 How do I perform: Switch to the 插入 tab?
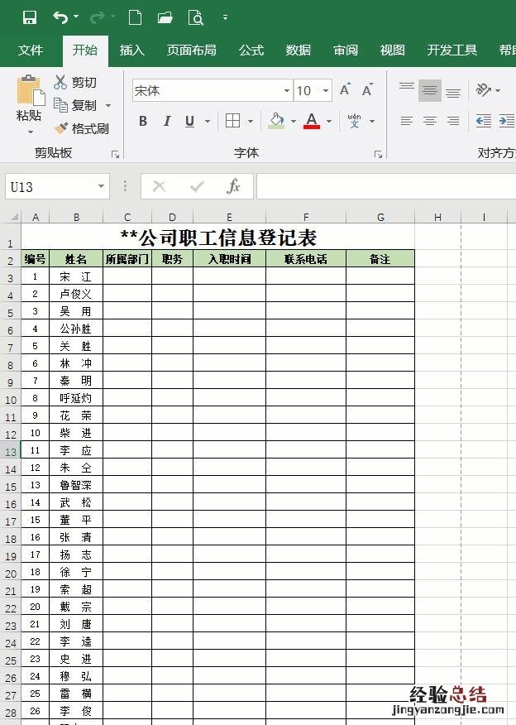pyautogui.click(x=132, y=50)
